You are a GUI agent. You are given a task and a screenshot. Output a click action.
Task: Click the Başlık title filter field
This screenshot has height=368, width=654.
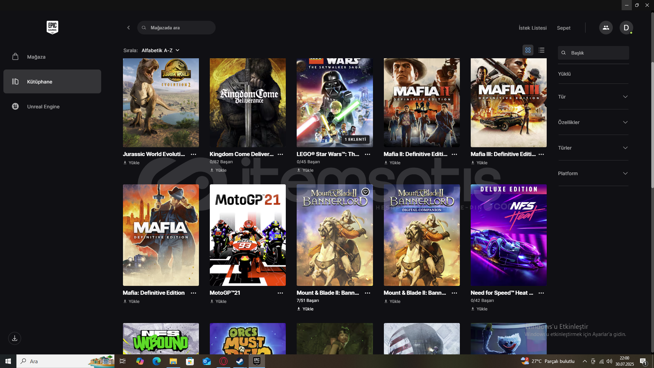(593, 53)
